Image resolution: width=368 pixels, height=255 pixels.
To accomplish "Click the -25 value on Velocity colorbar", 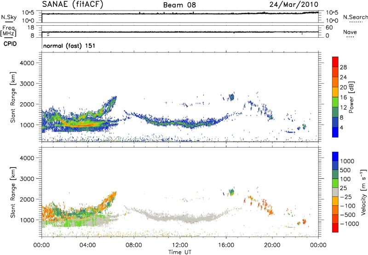I will (x=346, y=197).
